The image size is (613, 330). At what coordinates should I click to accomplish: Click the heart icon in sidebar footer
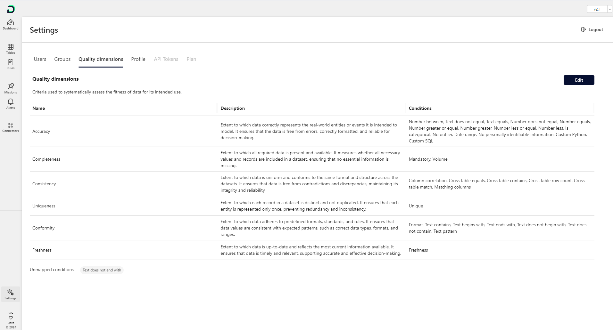(11, 318)
